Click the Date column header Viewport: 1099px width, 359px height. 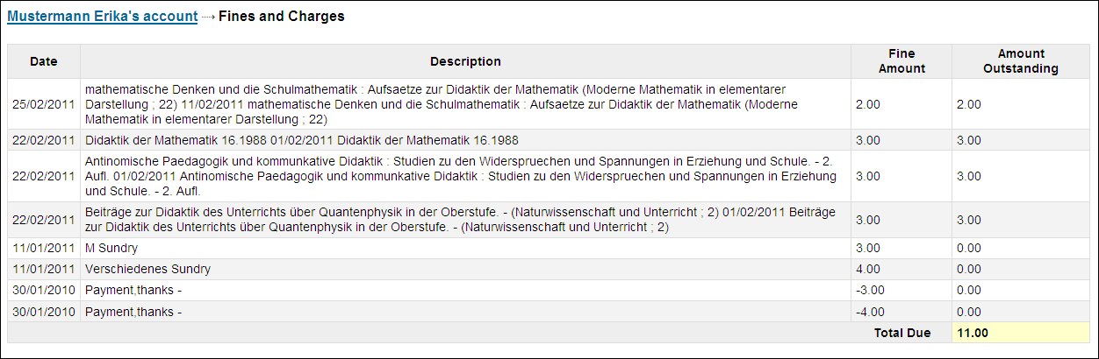click(44, 61)
